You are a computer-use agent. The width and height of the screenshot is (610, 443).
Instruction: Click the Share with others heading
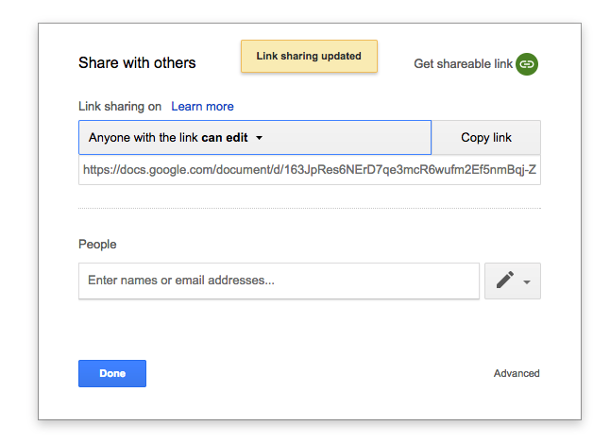click(x=137, y=62)
